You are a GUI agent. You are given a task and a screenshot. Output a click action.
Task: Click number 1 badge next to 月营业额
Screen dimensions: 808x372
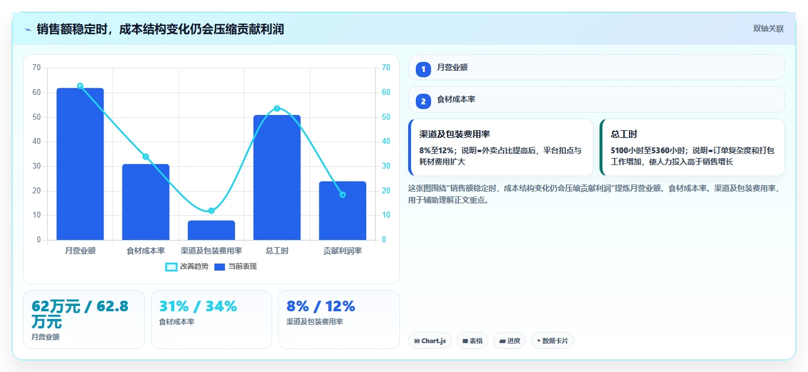tap(423, 70)
